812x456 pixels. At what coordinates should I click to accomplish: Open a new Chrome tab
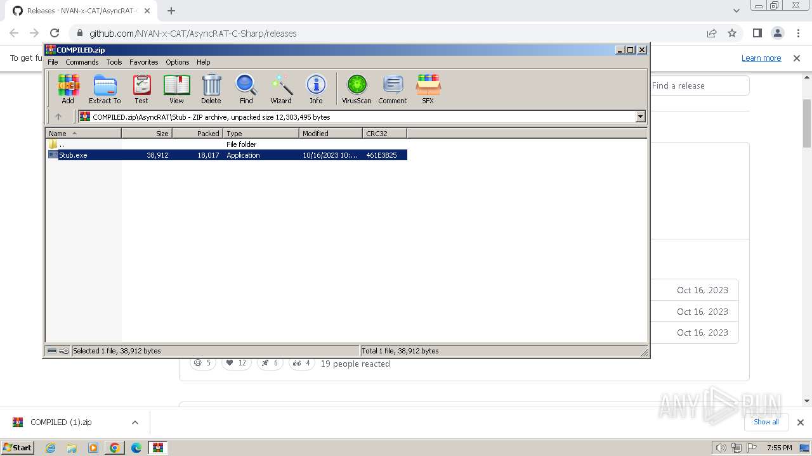pos(171,11)
